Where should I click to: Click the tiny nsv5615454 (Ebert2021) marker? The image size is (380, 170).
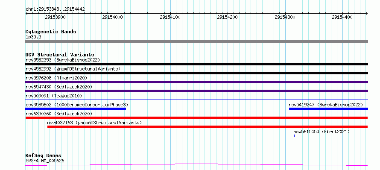tap(294, 136)
